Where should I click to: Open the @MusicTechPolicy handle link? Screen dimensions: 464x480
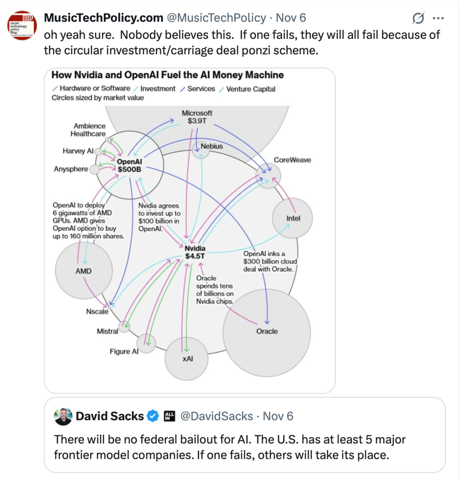point(215,18)
